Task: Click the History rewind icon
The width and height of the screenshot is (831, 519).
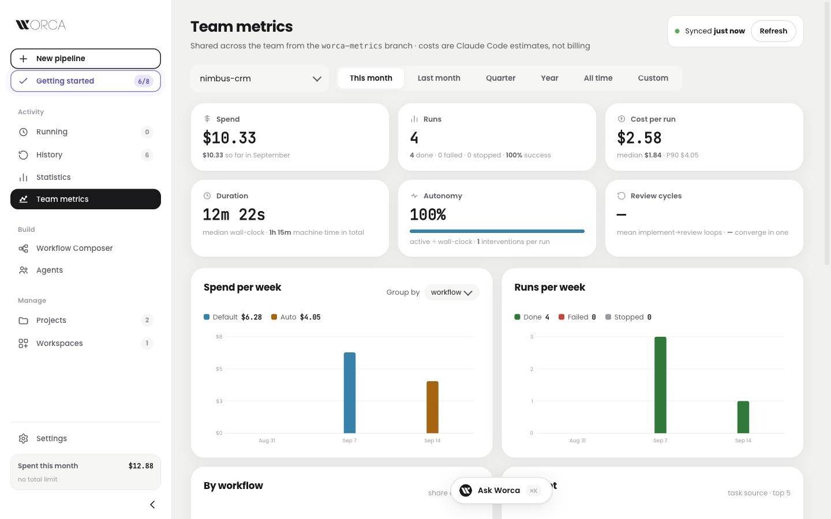Action: click(23, 155)
